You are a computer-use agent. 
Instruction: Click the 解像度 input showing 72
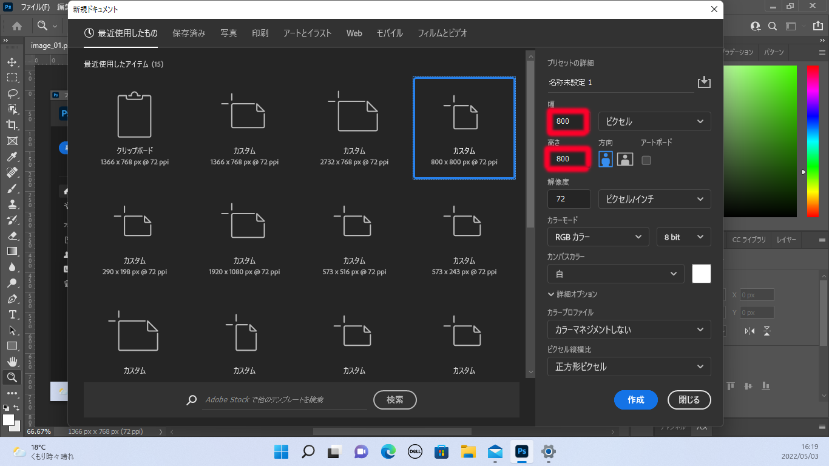[x=569, y=199]
